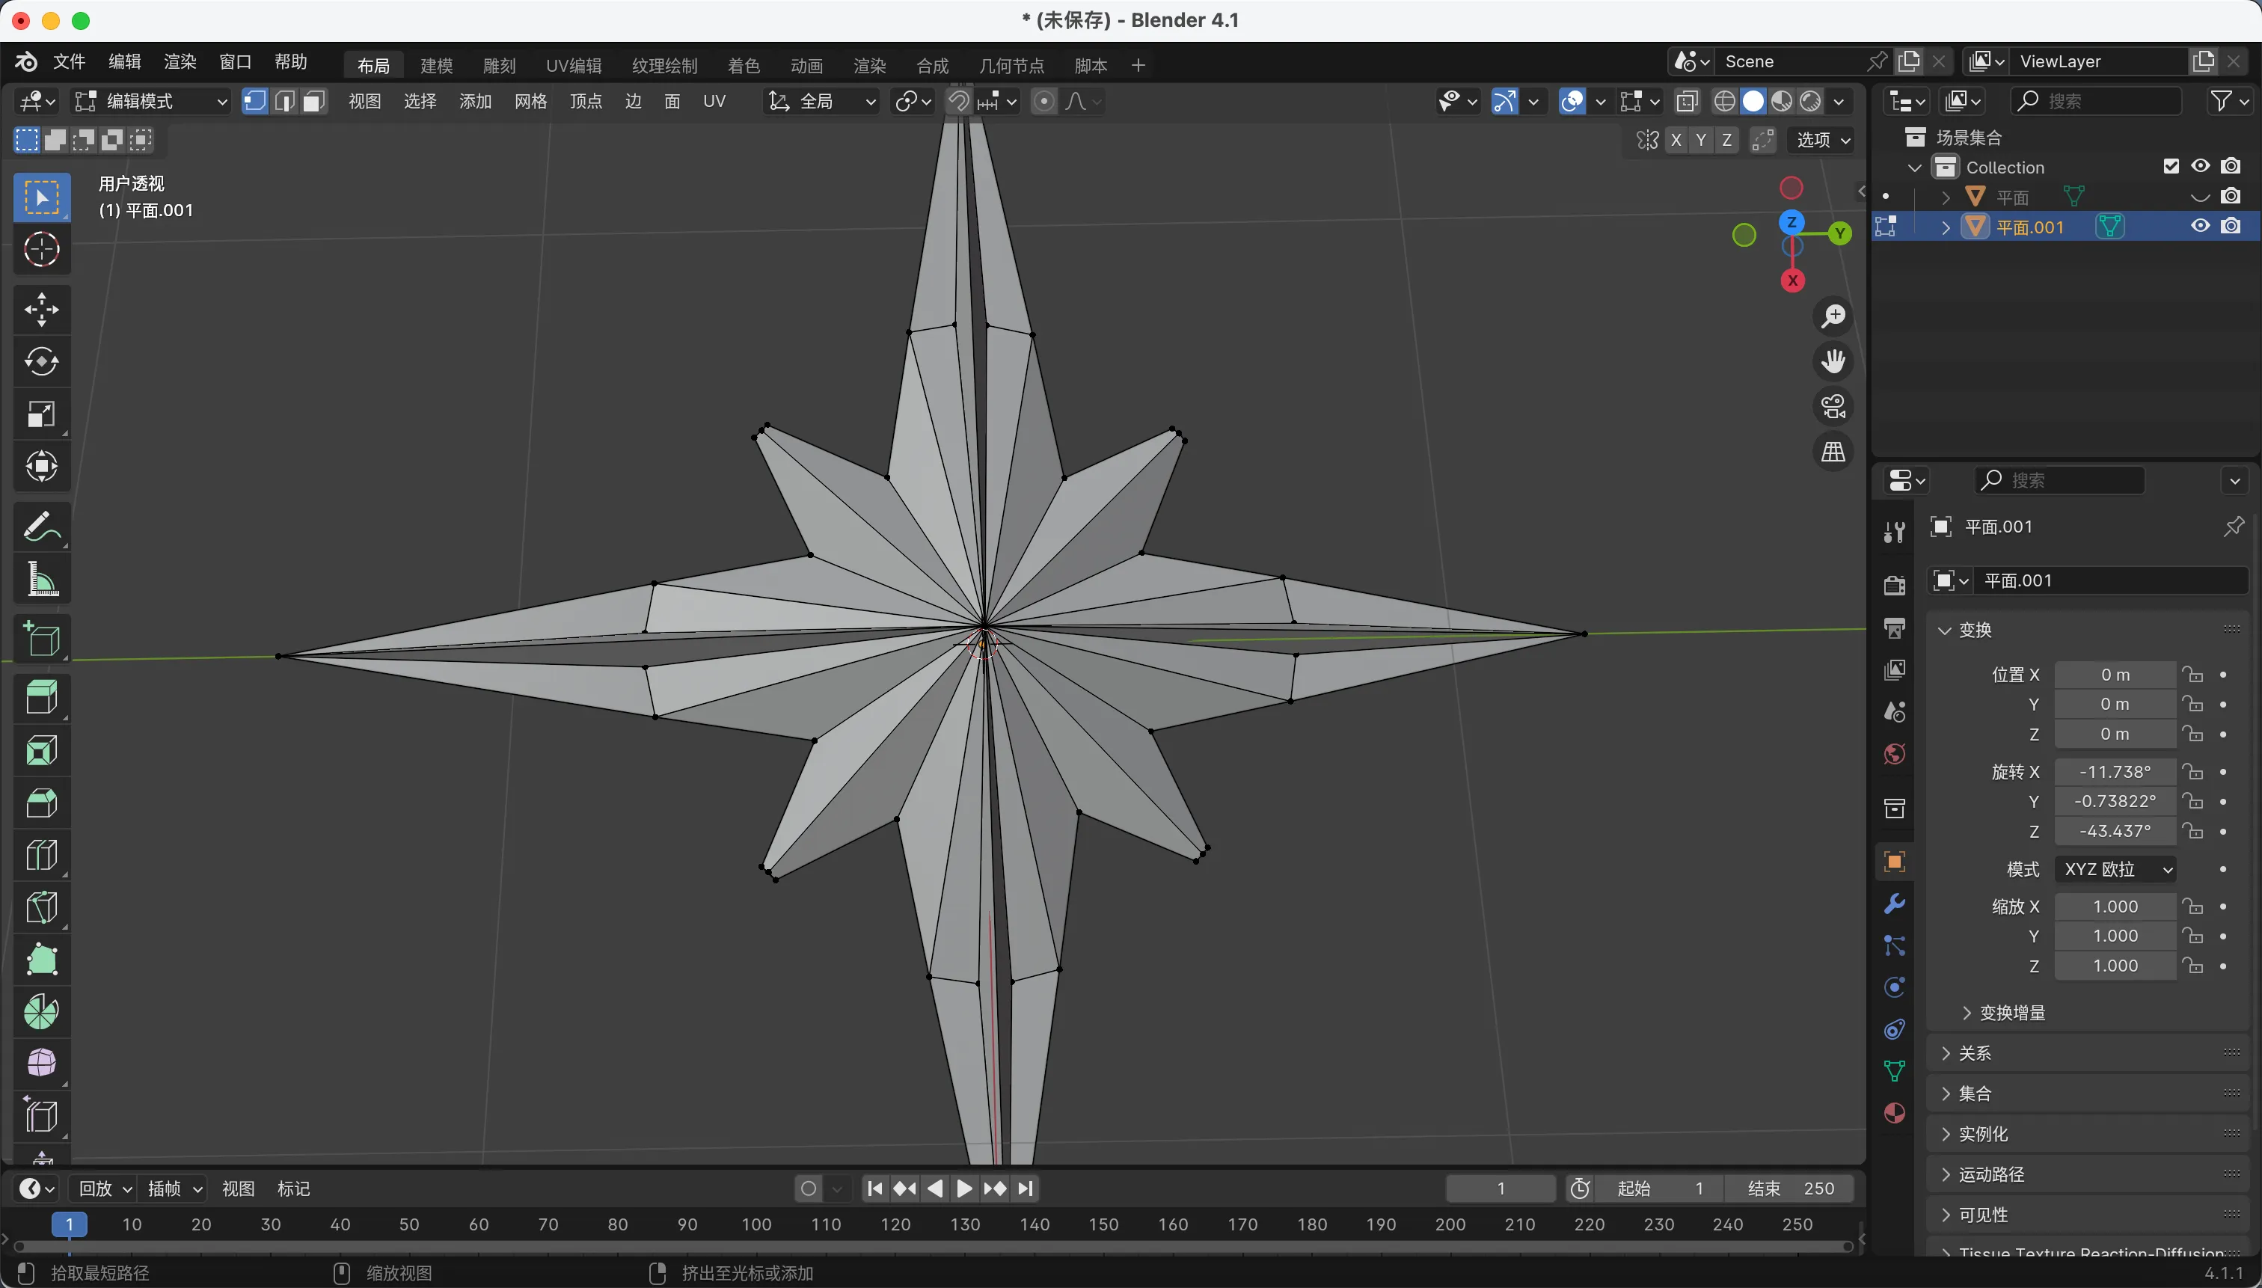The width and height of the screenshot is (2262, 1288).
Task: Pick the Measure tool
Action: (x=42, y=580)
